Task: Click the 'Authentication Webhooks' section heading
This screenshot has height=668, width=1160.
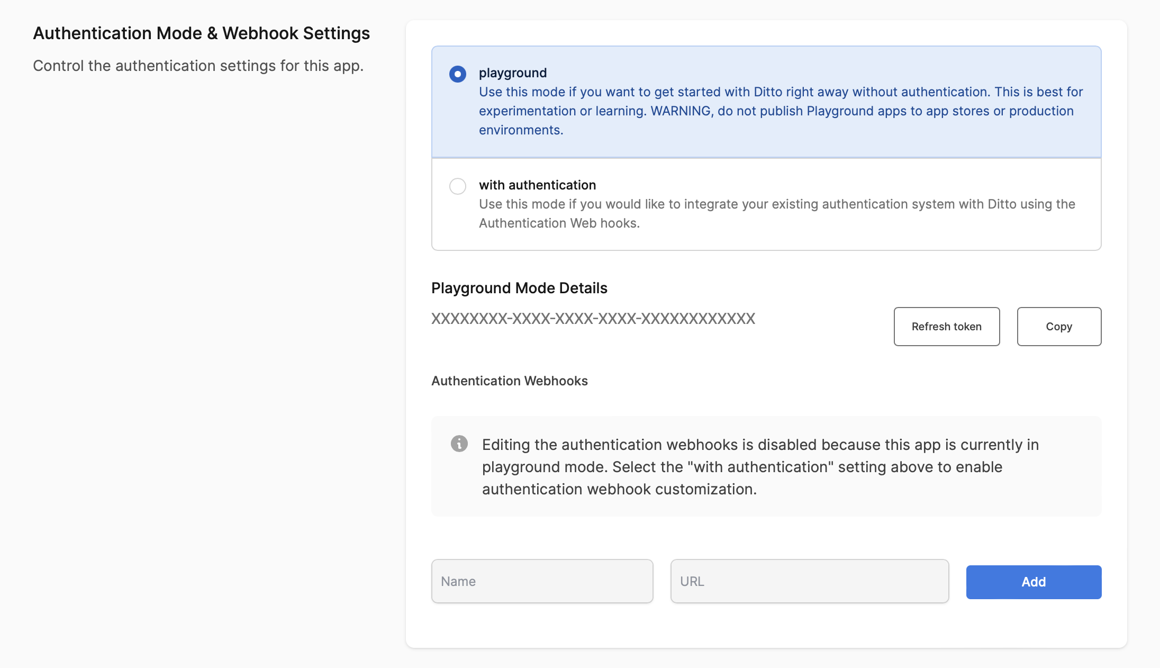Action: point(509,381)
